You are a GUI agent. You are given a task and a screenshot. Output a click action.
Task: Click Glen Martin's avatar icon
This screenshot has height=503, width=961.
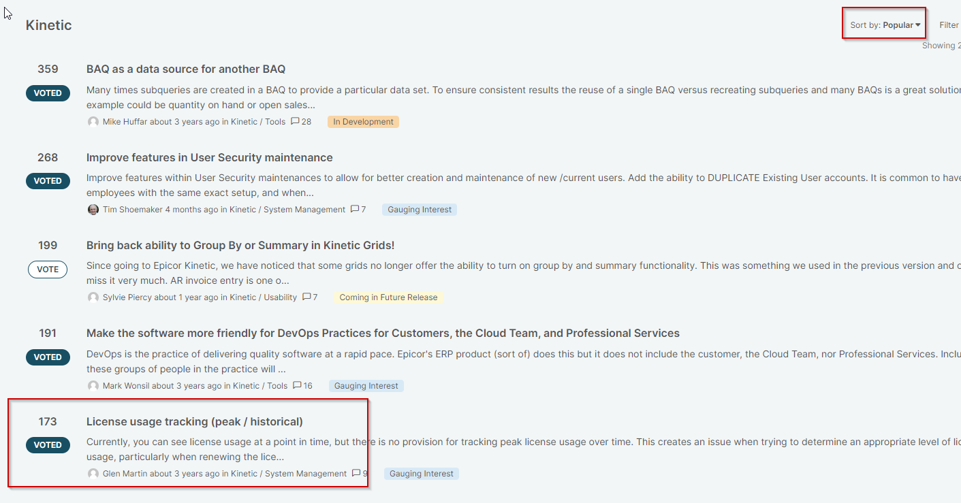[93, 474]
